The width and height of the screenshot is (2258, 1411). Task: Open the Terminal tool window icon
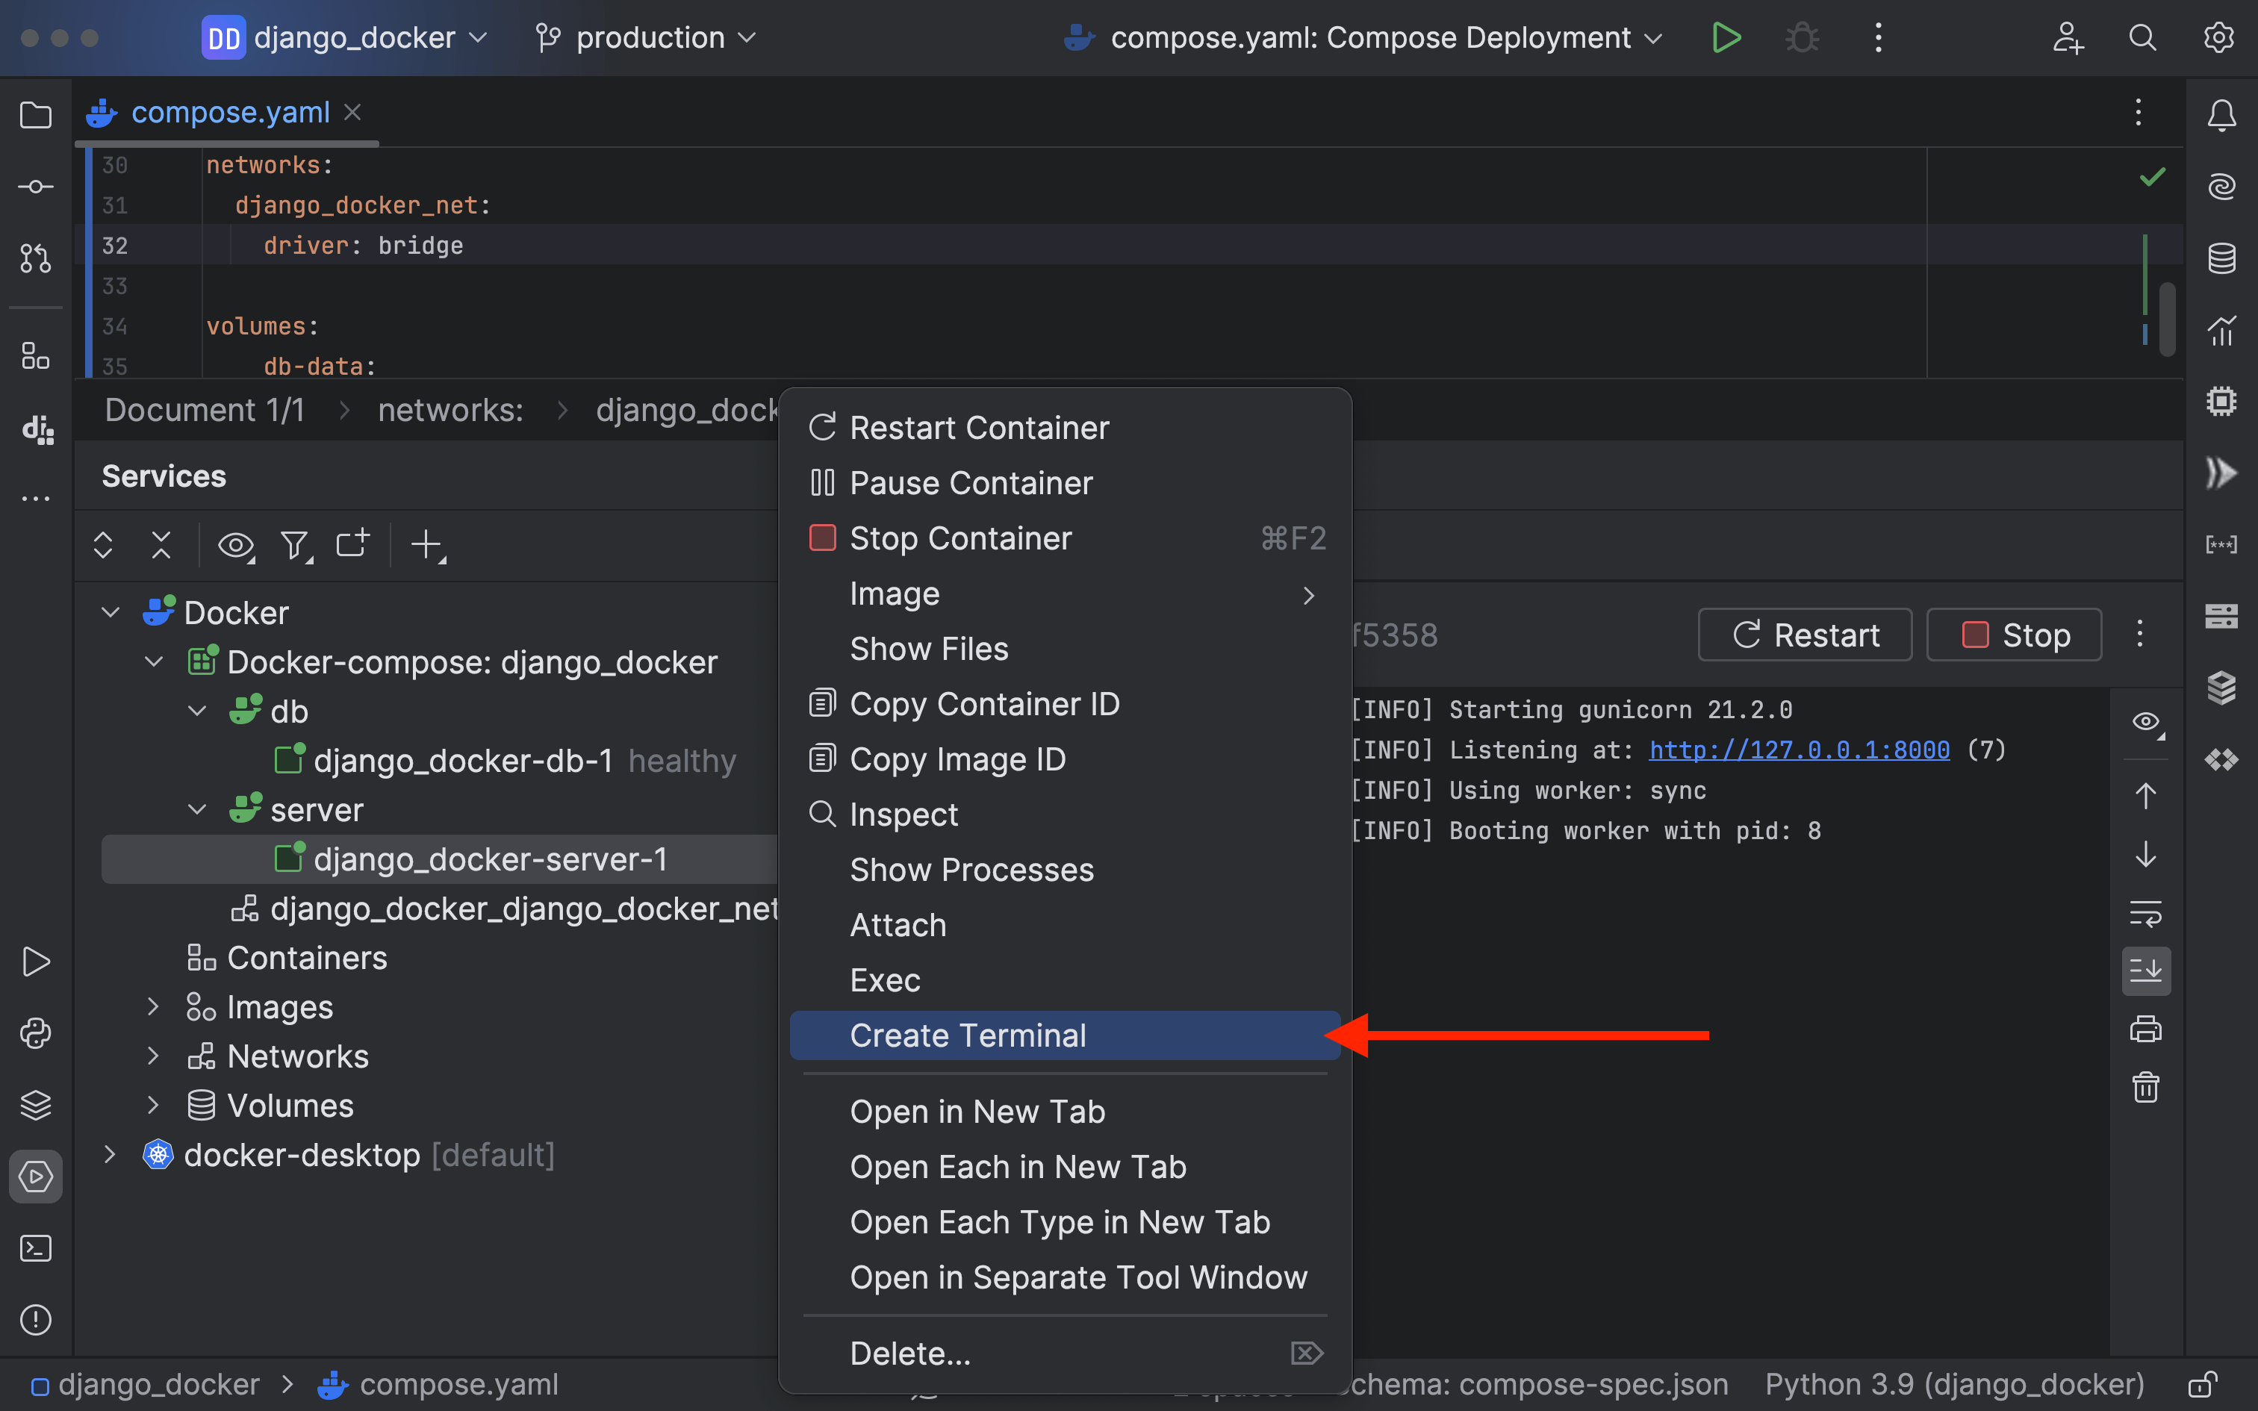[x=35, y=1248]
